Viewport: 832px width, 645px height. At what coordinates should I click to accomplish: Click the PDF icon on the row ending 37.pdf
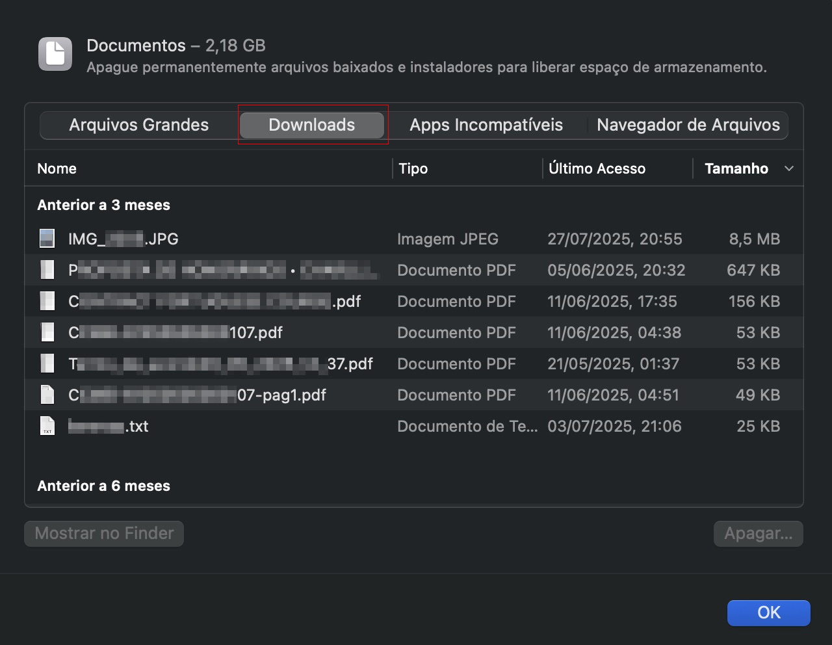click(47, 363)
